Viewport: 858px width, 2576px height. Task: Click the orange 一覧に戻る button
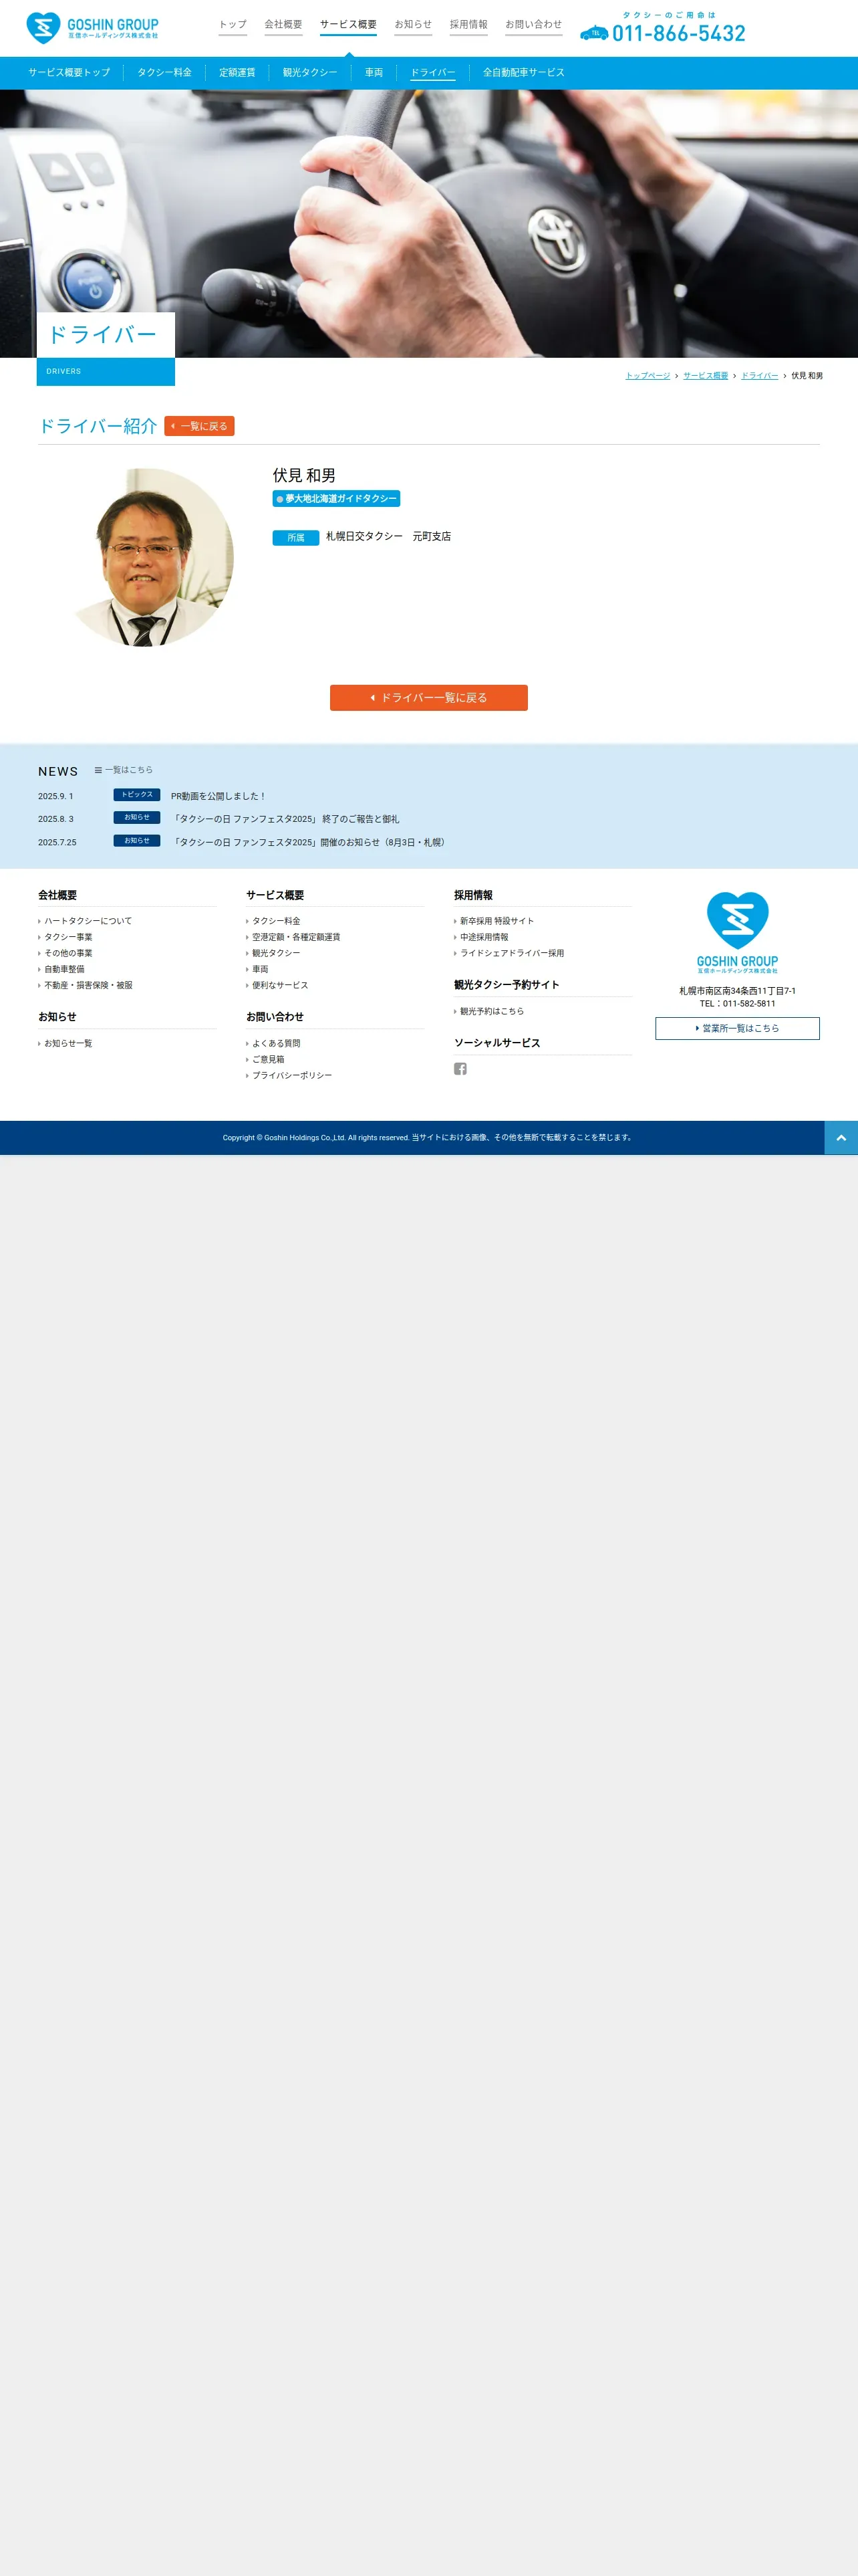(x=200, y=426)
